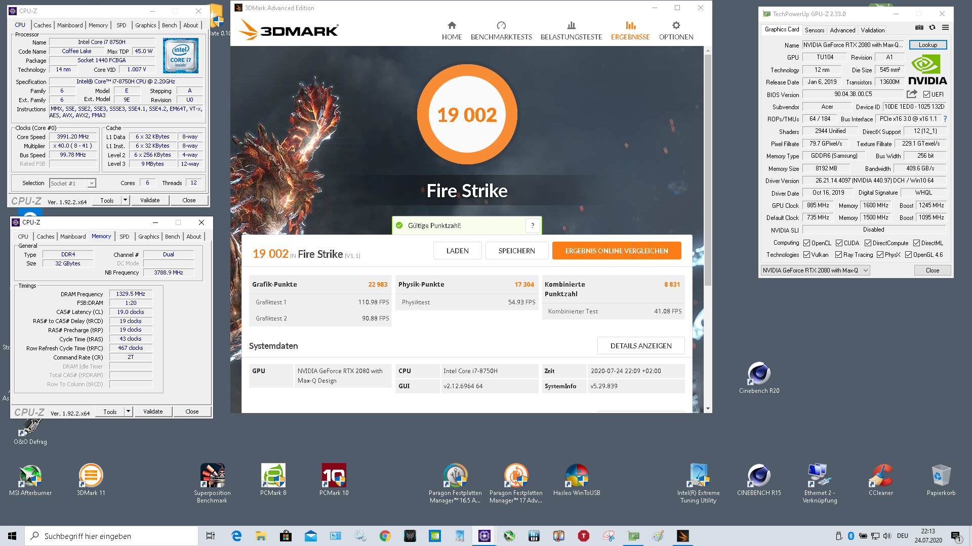Open Graphics tab in upper CPU-Z window

click(x=146, y=25)
